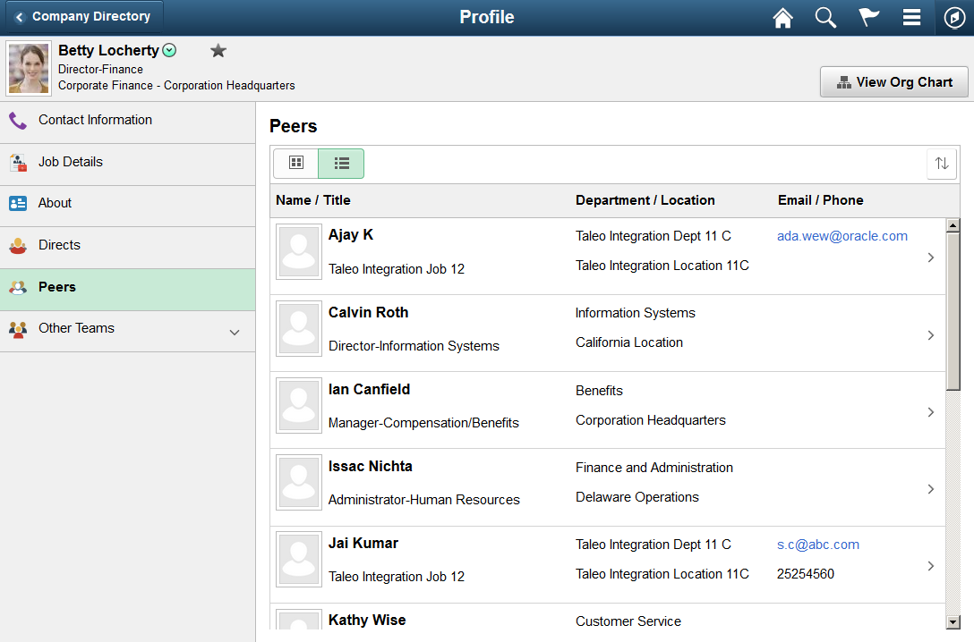Viewport: 974px width, 642px height.
Task: Click Ajay K's avatar placeholder
Action: tap(299, 252)
